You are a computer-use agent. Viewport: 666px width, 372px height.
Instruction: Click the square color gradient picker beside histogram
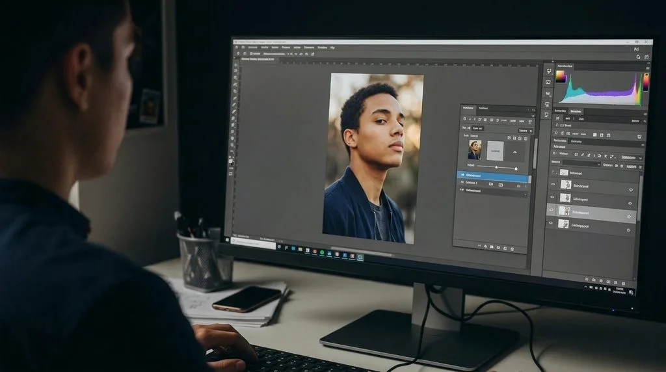[x=561, y=77]
